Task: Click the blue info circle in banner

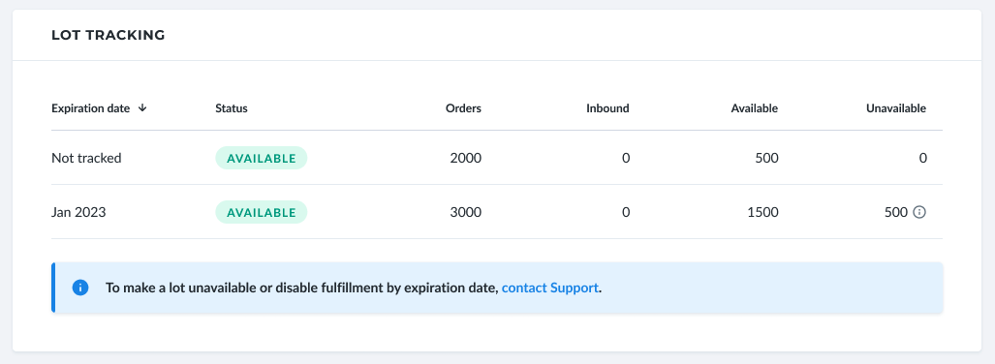Action: [80, 288]
